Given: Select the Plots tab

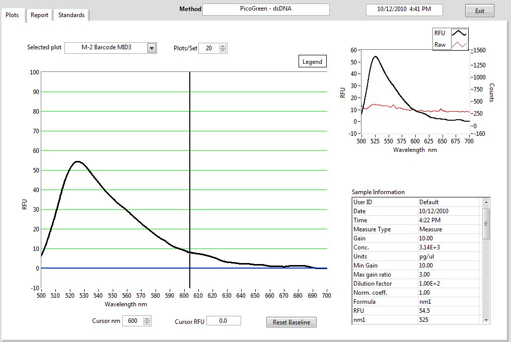Looking at the screenshot, I should (12, 15).
